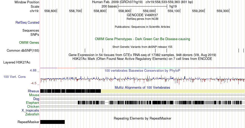Viewport: 245px width, 128px height.
Task: Click the 559,300 ruler position
Action: point(223,11)
